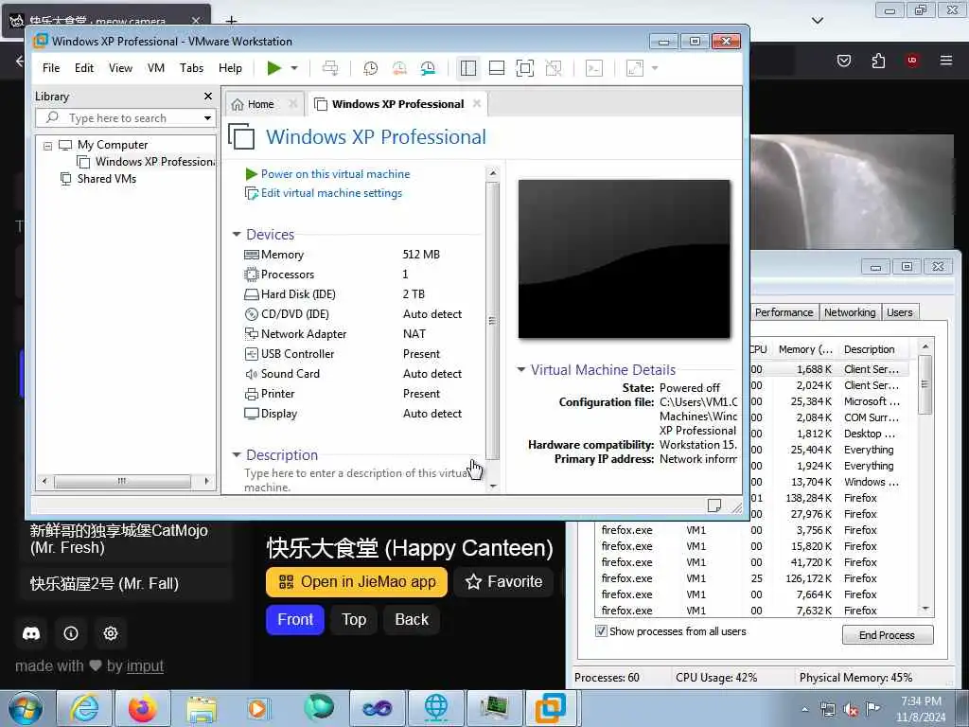Click the info circle icon on webpage

pos(71,633)
